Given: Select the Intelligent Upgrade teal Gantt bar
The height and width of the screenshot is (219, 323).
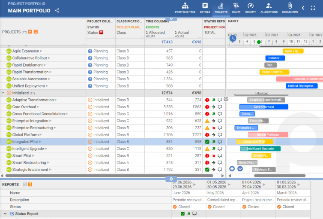Looking at the screenshot, I should coord(260,149).
